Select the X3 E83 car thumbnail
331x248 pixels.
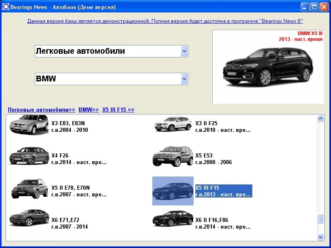pyautogui.click(x=29, y=125)
